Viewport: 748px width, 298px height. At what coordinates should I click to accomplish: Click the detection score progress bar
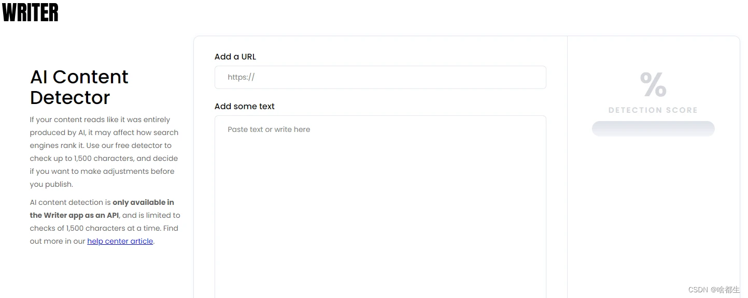tap(653, 129)
